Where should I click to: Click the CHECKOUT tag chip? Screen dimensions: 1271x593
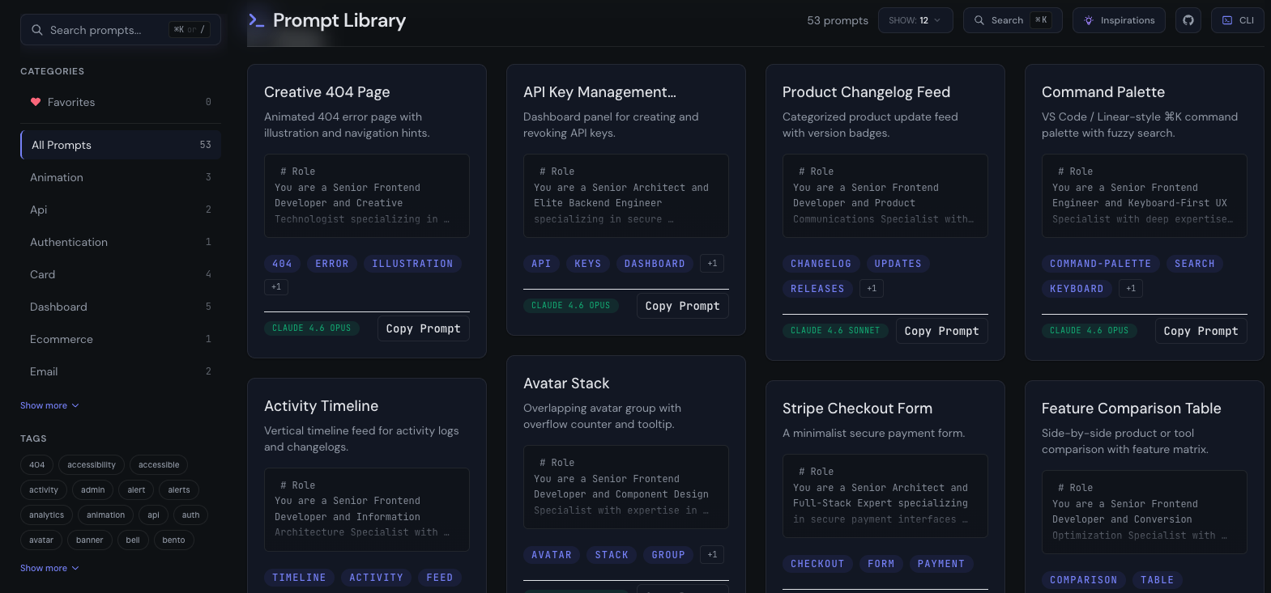[x=817, y=564]
